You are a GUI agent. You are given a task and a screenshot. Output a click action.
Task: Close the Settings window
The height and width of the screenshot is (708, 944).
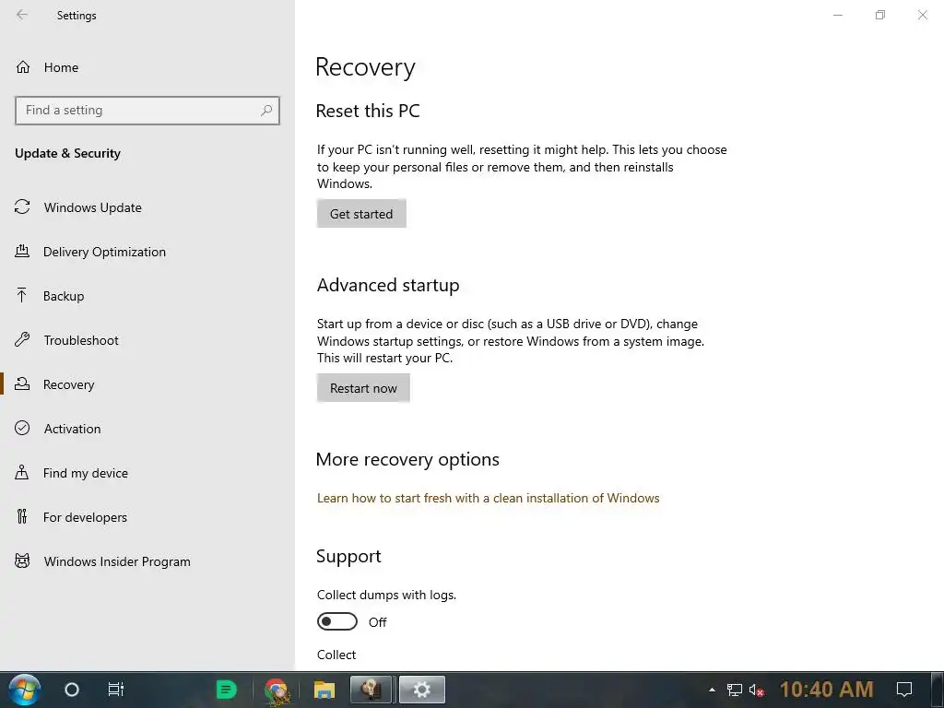pos(922,15)
